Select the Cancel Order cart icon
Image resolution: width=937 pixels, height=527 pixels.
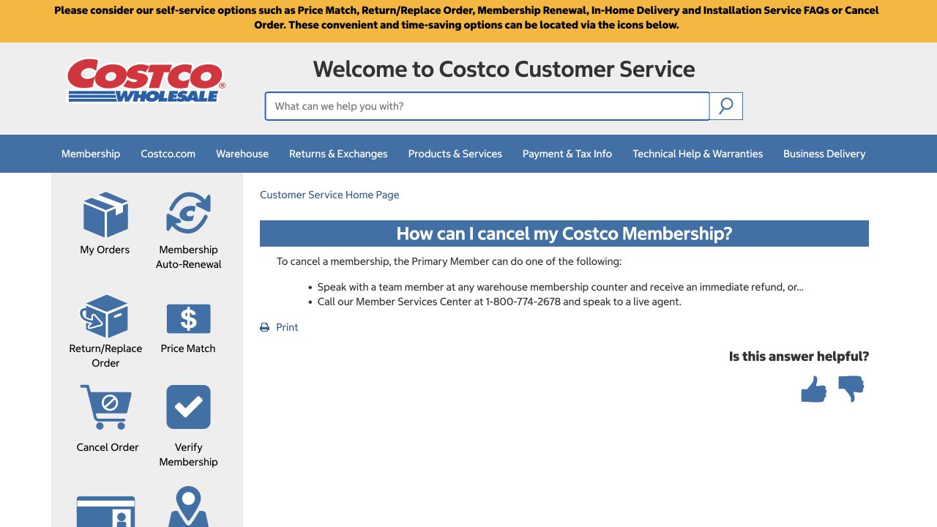click(106, 407)
